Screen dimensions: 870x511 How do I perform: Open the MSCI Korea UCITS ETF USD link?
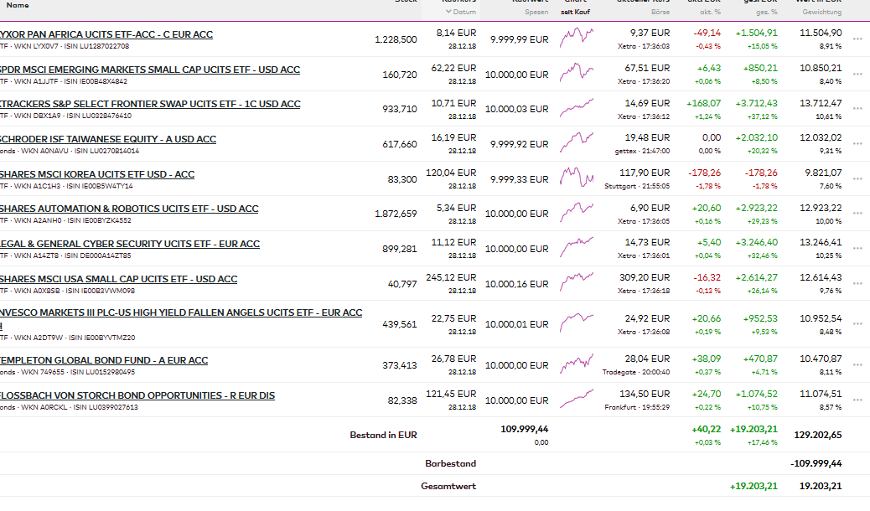[x=97, y=174]
